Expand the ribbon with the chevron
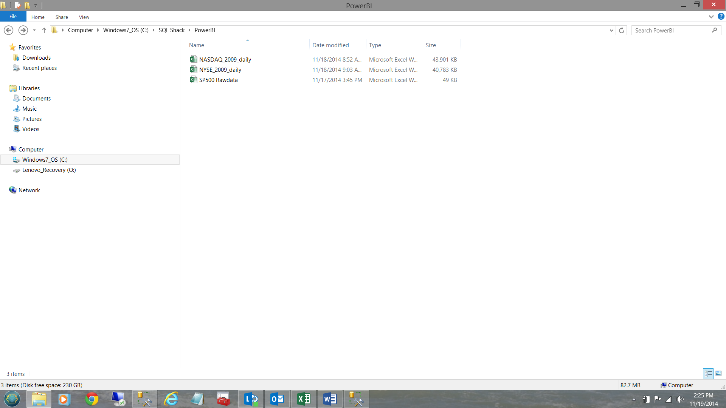This screenshot has height=408, width=726. tap(711, 17)
